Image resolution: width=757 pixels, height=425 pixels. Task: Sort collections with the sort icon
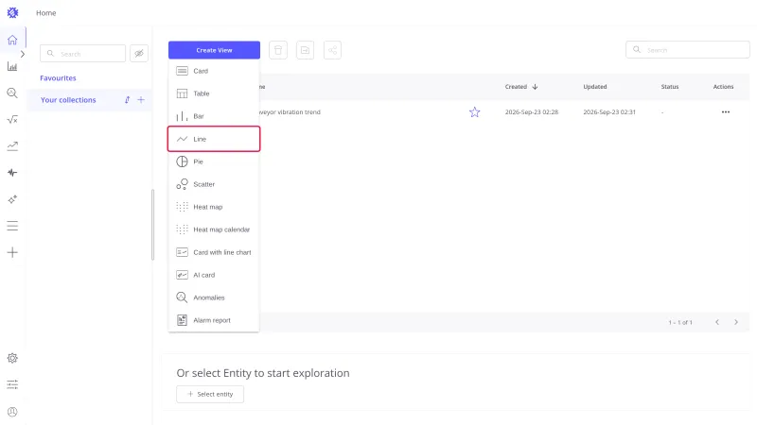(127, 100)
